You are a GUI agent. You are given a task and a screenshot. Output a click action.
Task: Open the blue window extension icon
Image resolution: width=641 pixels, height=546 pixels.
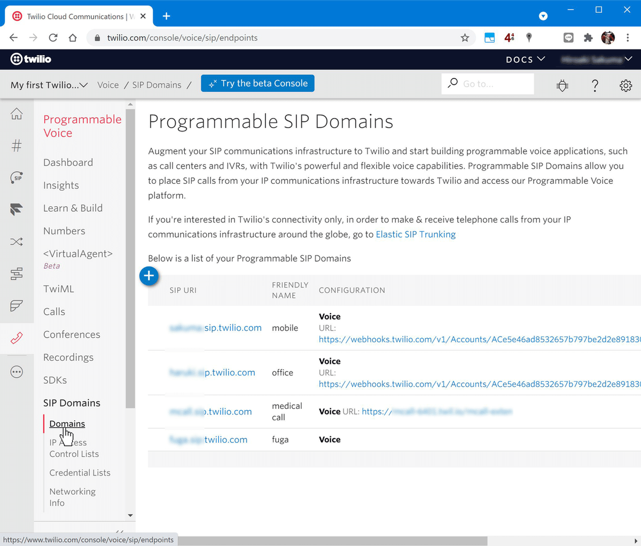(x=489, y=37)
